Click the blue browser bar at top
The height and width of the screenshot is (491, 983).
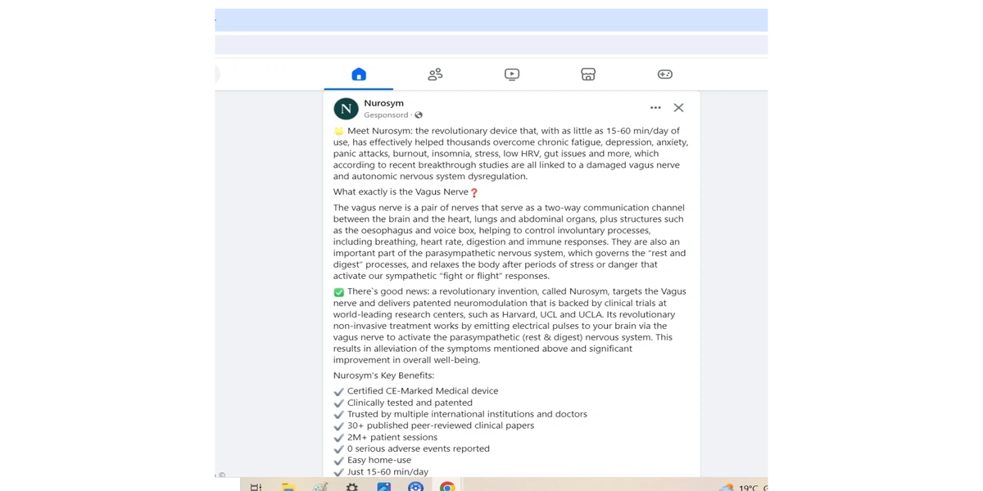[x=491, y=20]
